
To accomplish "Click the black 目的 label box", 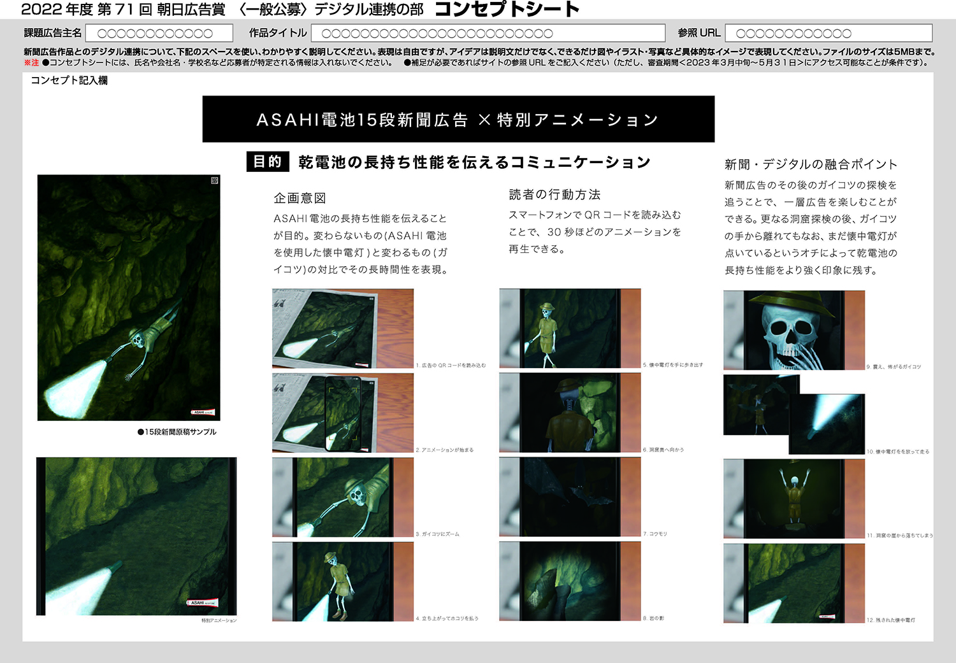I will click(268, 162).
